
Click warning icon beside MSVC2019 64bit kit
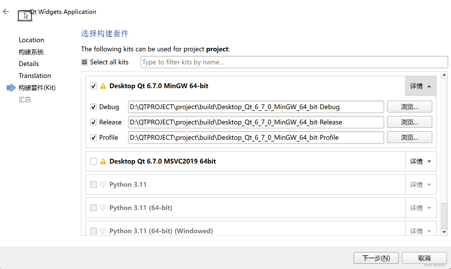pos(103,161)
